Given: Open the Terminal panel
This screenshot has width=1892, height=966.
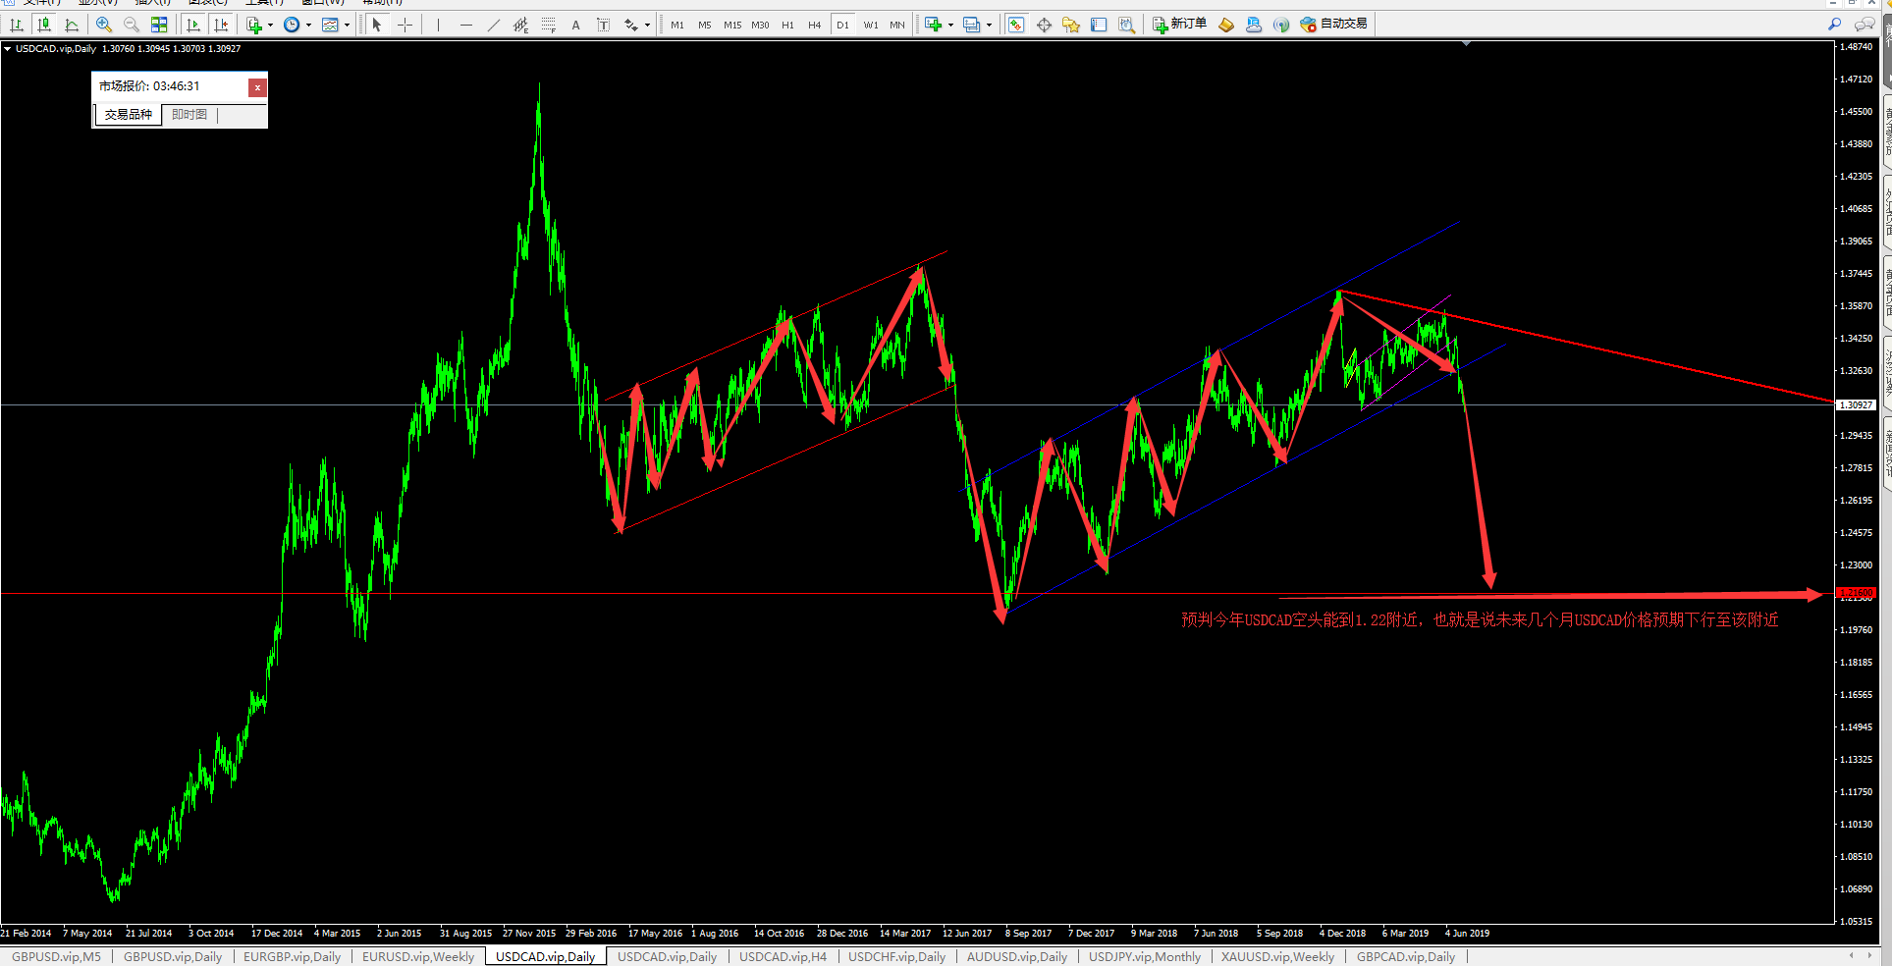Looking at the screenshot, I should (x=1099, y=25).
